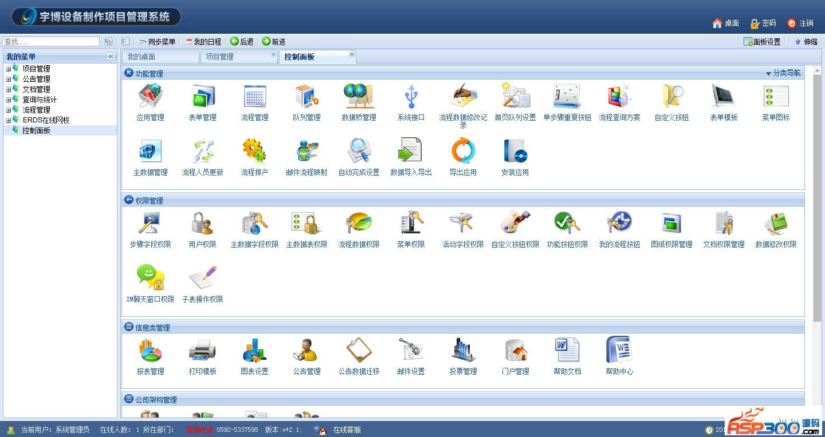825x437 pixels.
Task: Expand the 流程管理 node in the menu tree
Action: (x=8, y=110)
